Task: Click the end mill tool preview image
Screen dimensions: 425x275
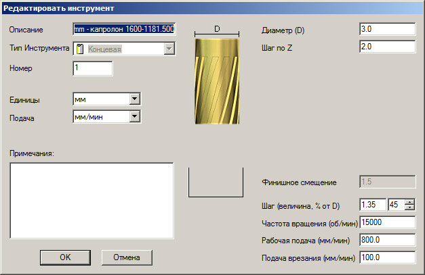Action: click(x=217, y=82)
